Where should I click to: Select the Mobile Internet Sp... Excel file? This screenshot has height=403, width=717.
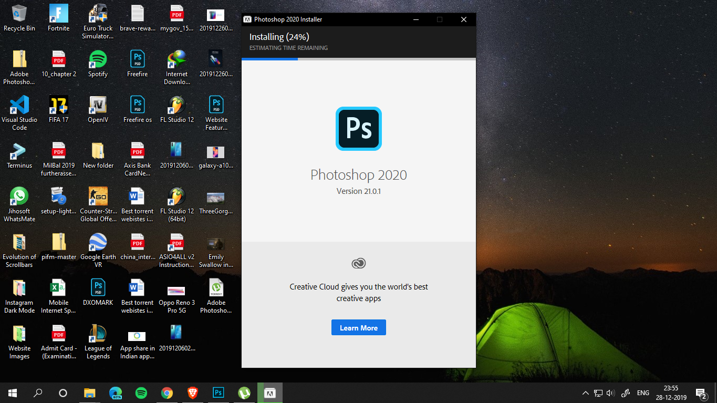[x=58, y=296]
